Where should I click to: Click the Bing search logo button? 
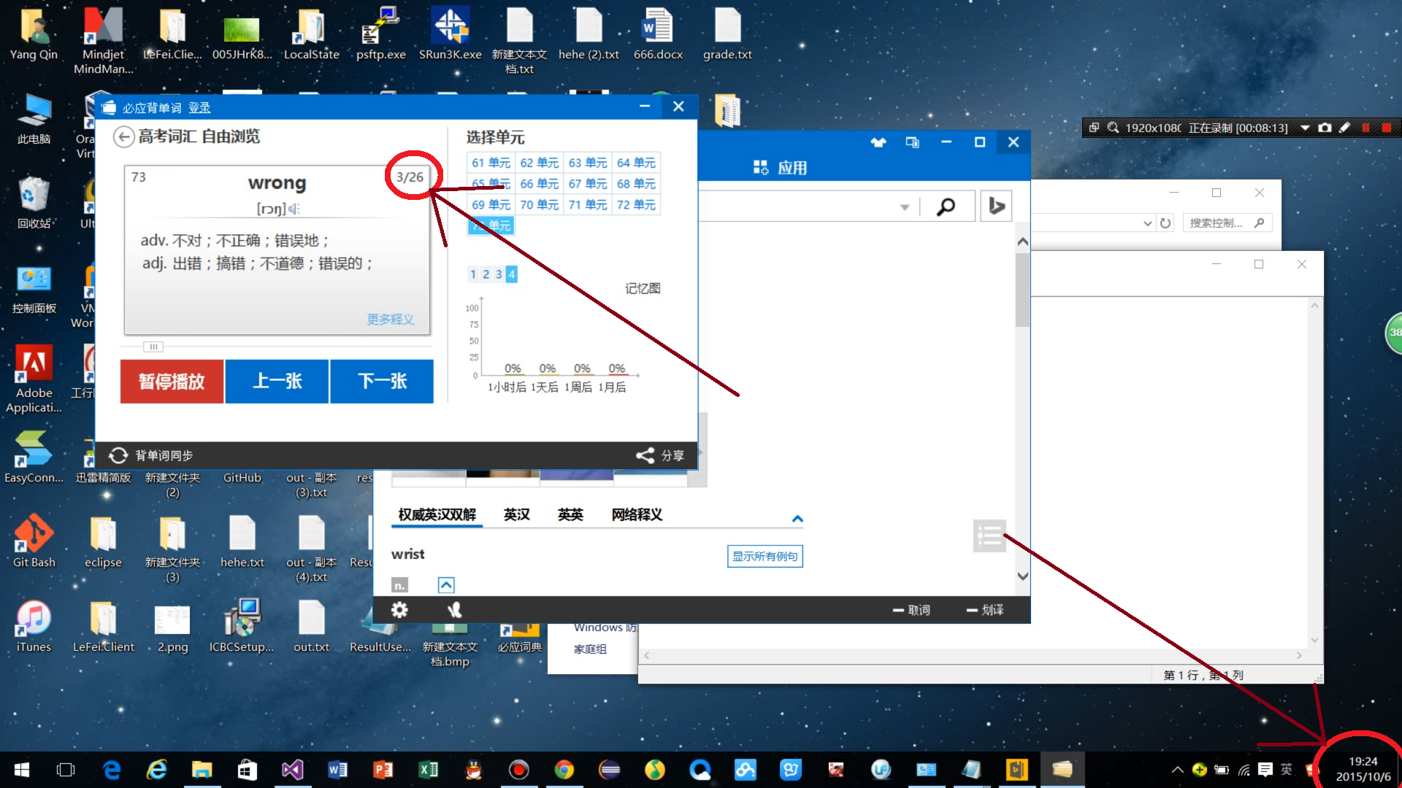[x=996, y=206]
